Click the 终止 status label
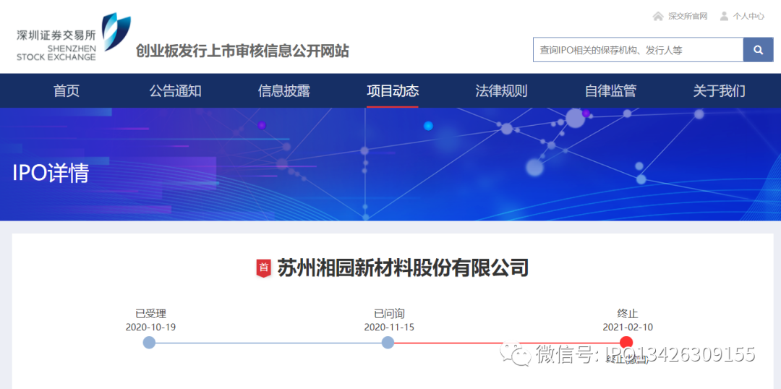The image size is (781, 389). tap(628, 314)
